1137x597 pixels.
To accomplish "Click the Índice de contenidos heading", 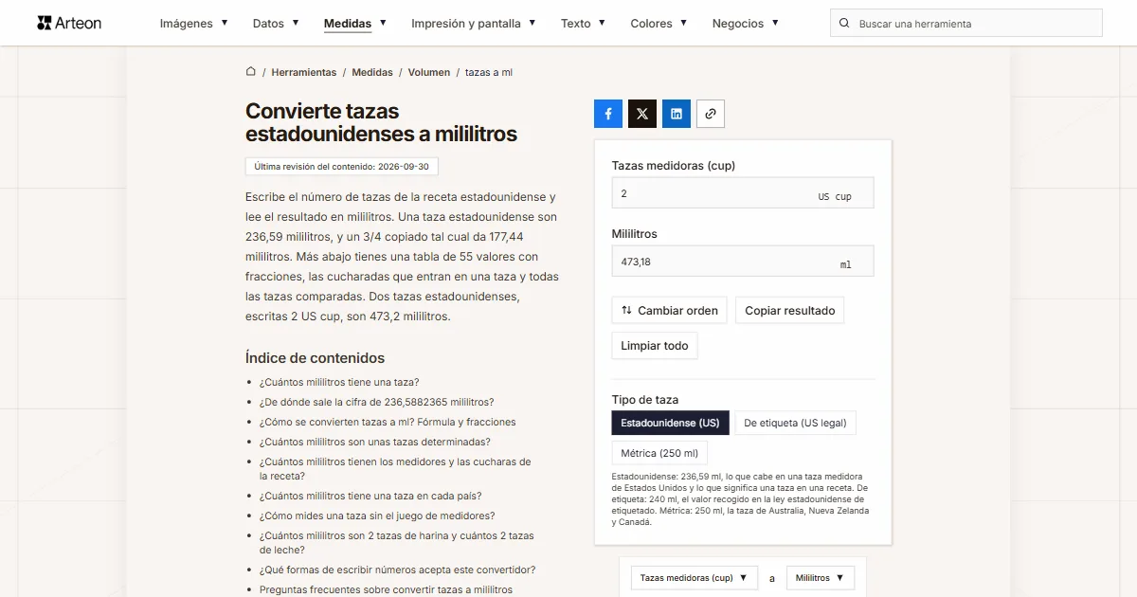I will point(316,358).
